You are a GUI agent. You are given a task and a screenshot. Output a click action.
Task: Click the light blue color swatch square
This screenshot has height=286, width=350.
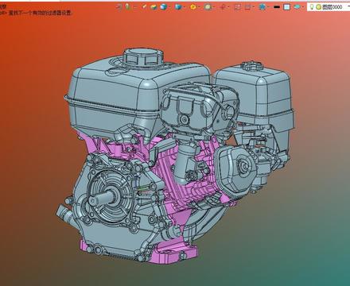286,7
